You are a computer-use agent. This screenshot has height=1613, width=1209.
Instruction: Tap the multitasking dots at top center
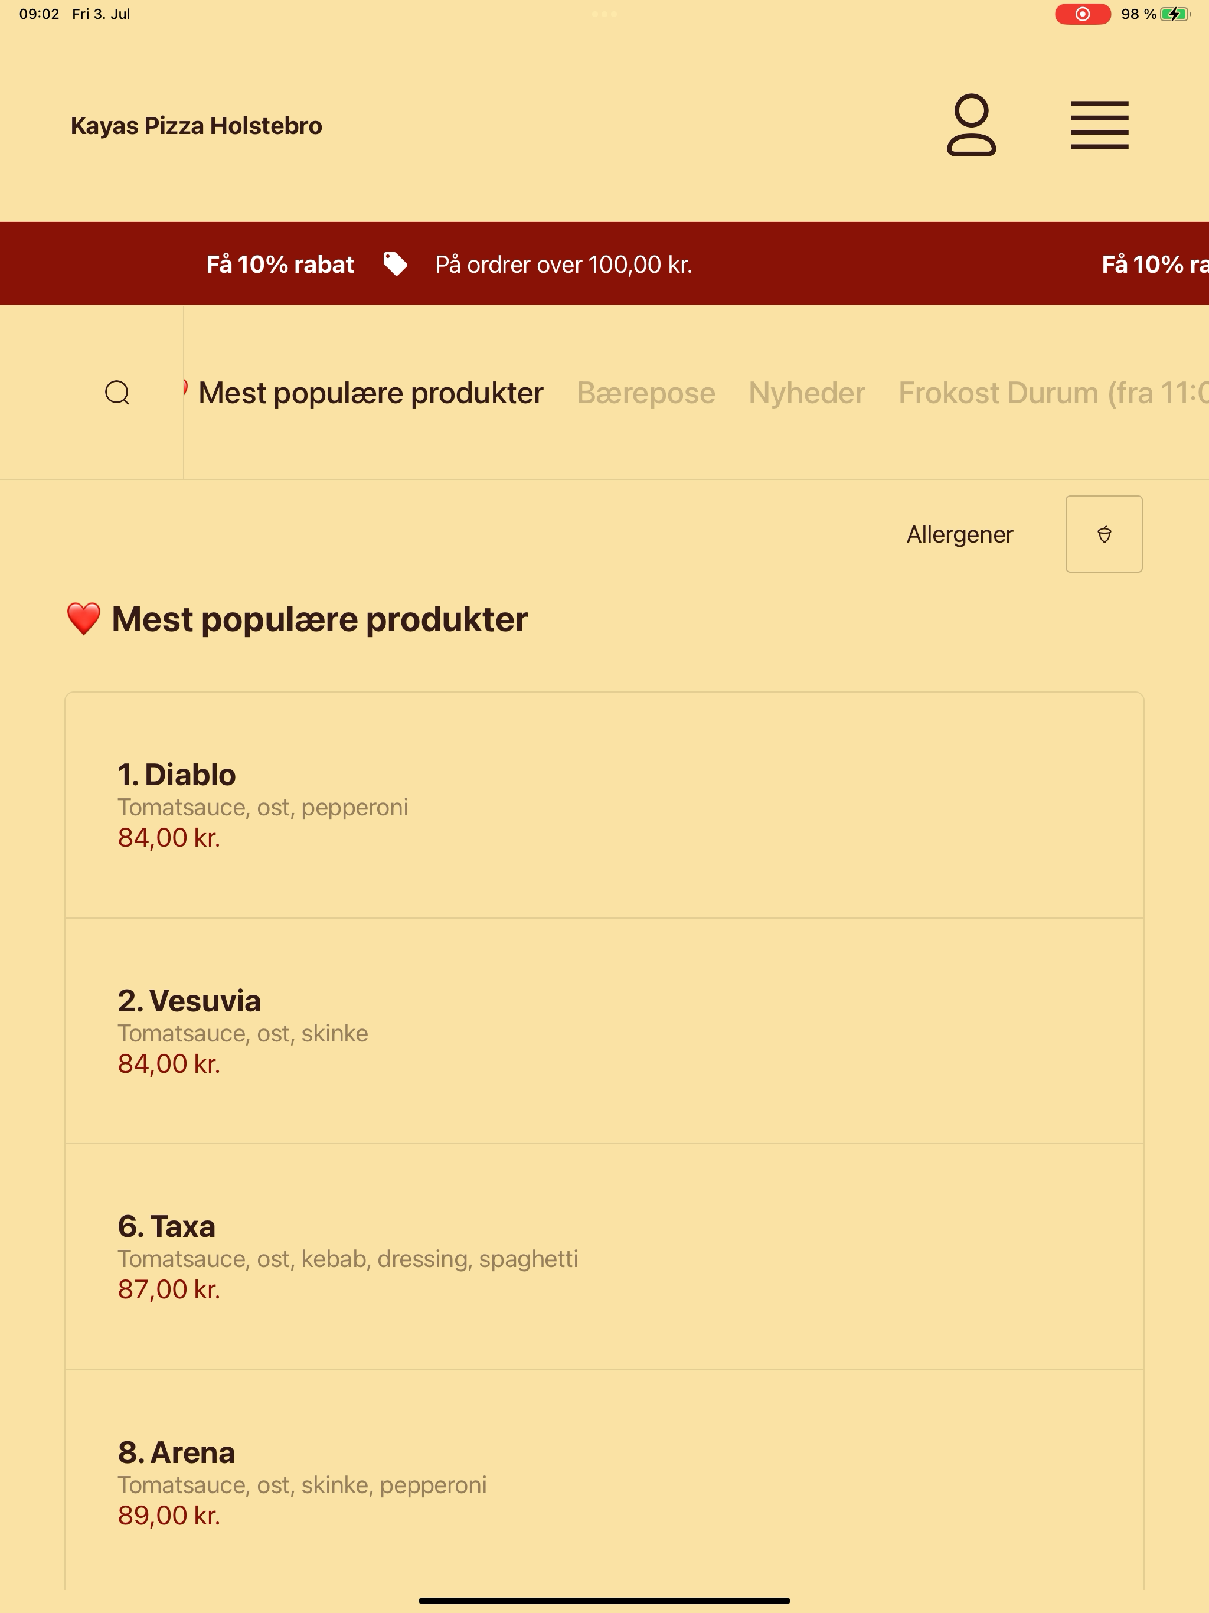tap(604, 14)
